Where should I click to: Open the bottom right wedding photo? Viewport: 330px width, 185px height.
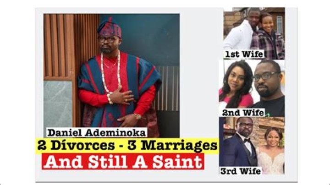point(252,146)
